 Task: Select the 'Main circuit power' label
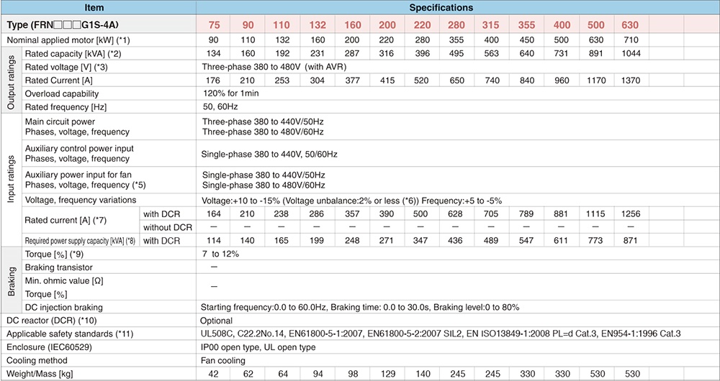click(60, 122)
